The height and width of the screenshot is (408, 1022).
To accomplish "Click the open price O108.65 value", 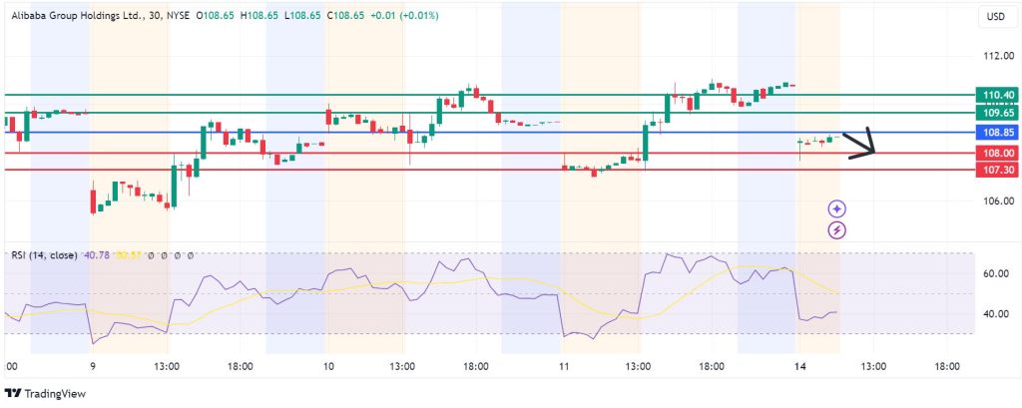I will point(217,16).
